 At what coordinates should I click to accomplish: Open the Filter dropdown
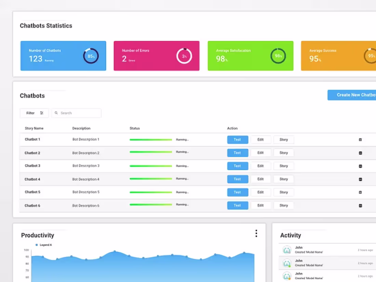[x=34, y=113]
